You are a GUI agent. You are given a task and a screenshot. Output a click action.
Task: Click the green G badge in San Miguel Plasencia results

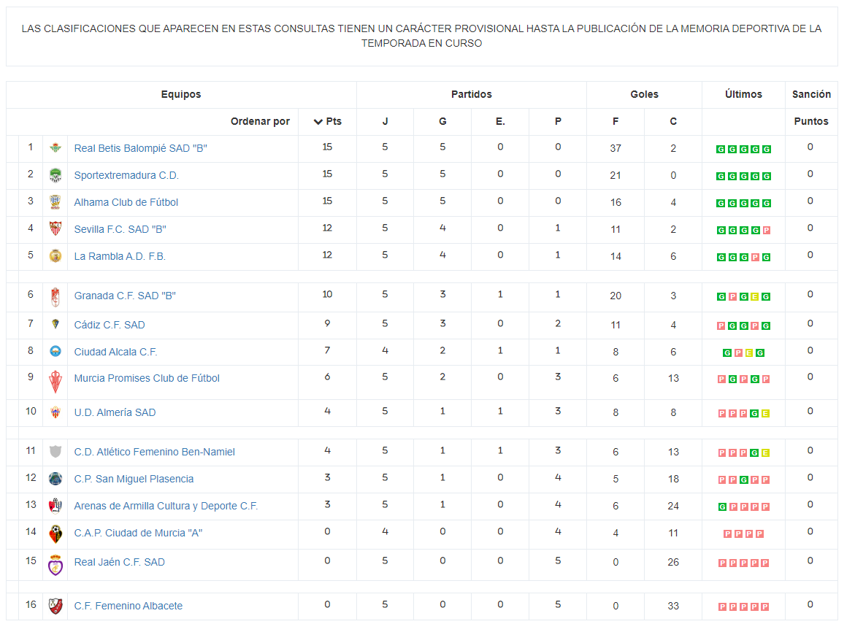[744, 480]
